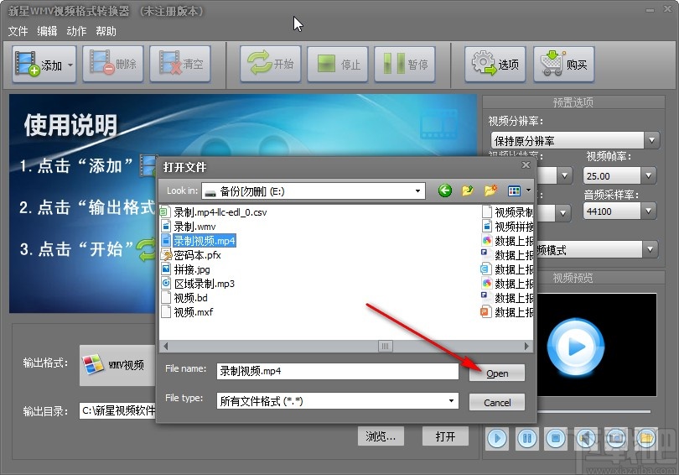Click the 购买 (Buy) shopping cart button
The width and height of the screenshot is (679, 475).
[x=564, y=64]
